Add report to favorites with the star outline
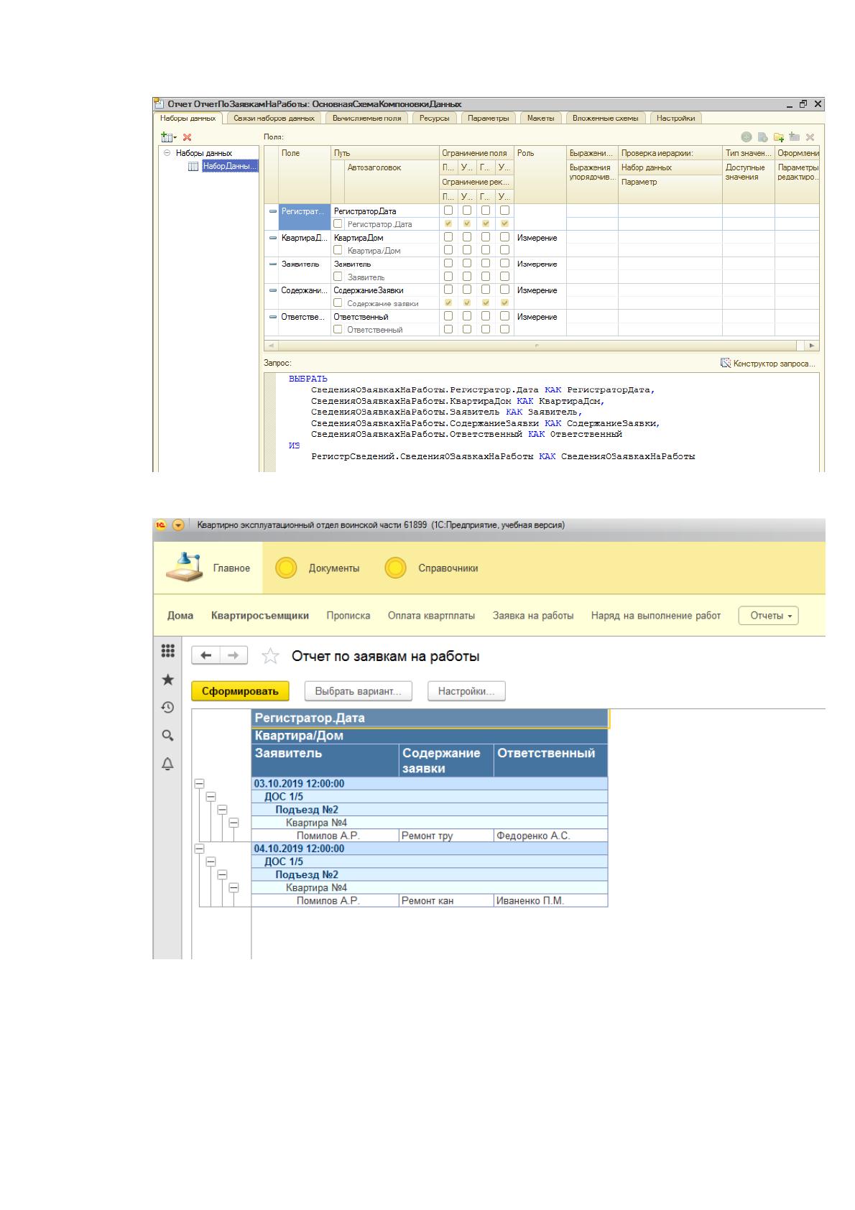The height and width of the screenshot is (1210, 855). click(270, 656)
